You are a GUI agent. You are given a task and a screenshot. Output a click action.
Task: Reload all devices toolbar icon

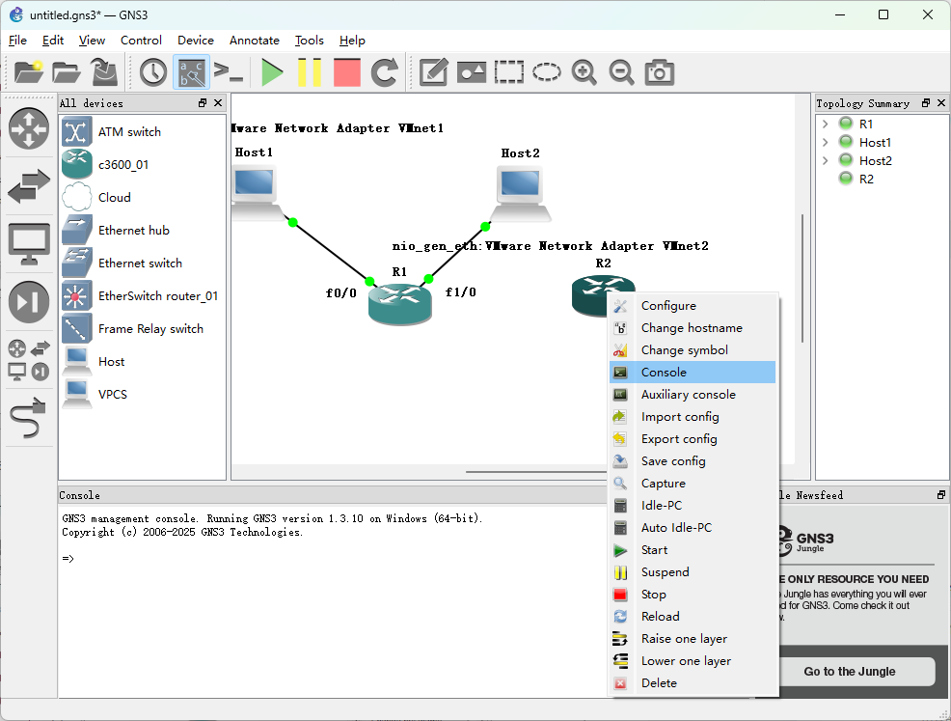(x=385, y=72)
